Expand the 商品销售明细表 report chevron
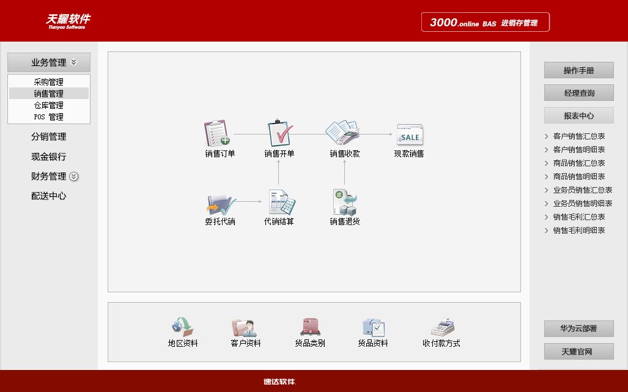This screenshot has width=628, height=392. pos(546,177)
